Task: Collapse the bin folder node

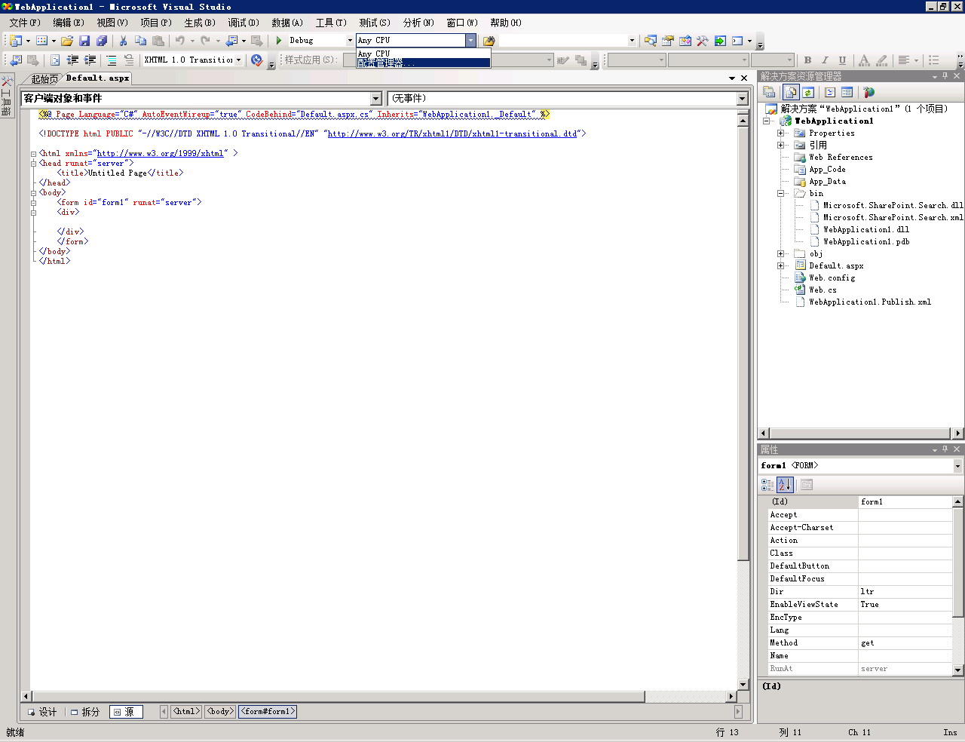Action: click(781, 193)
